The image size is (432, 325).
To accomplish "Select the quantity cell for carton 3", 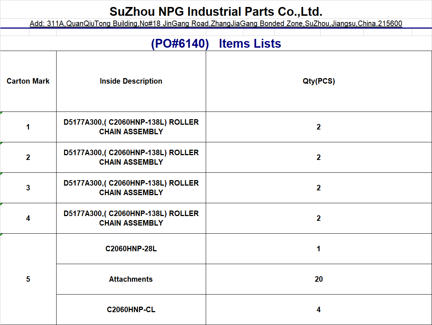I will 318,188.
